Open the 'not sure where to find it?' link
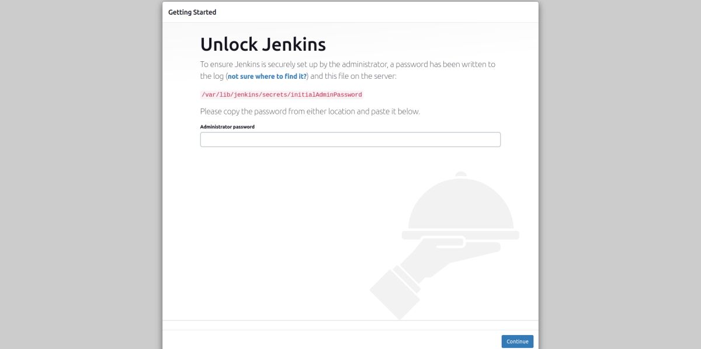Viewport: 701px width, 349px height. tap(267, 76)
